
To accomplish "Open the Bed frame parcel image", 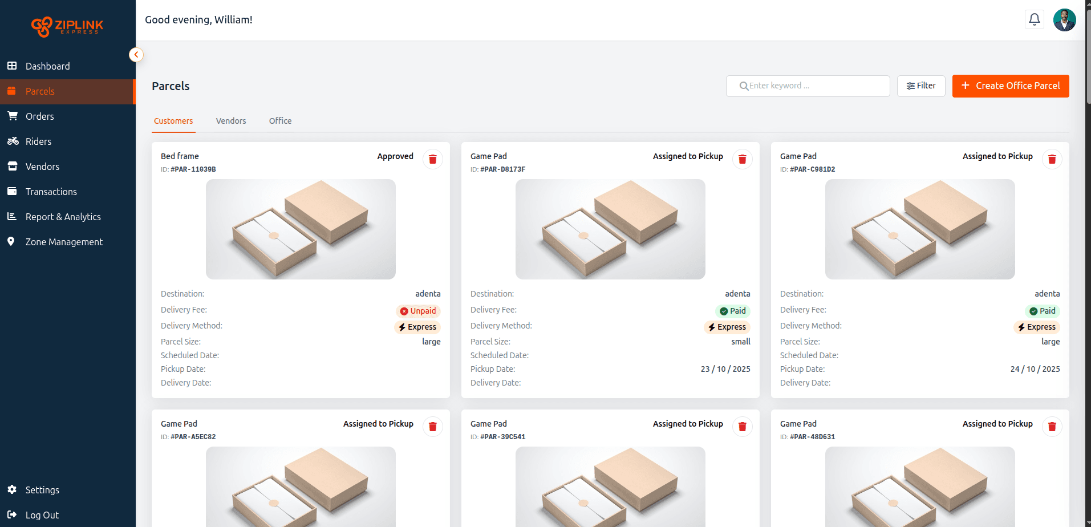I will click(x=301, y=229).
